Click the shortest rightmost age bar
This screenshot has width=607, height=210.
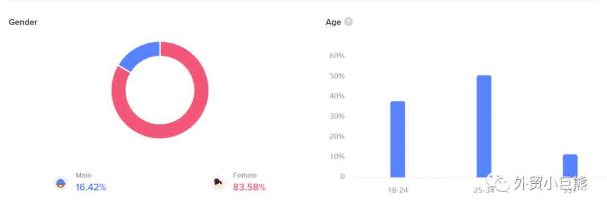[570, 166]
